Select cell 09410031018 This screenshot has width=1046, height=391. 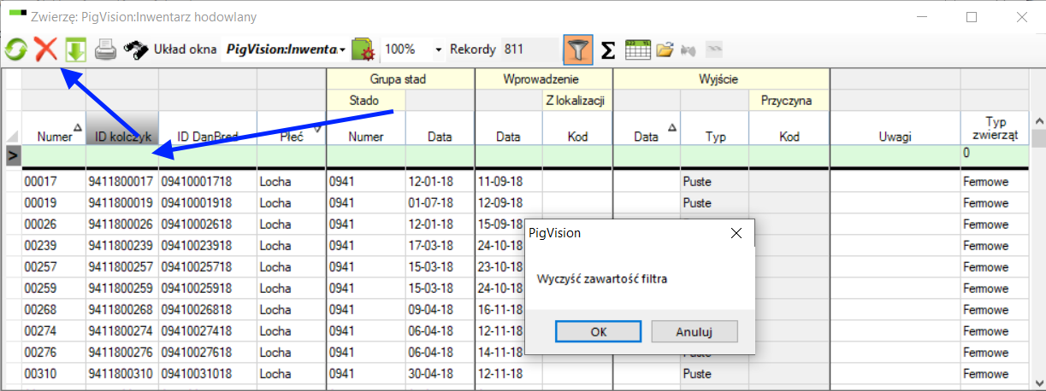click(x=208, y=374)
